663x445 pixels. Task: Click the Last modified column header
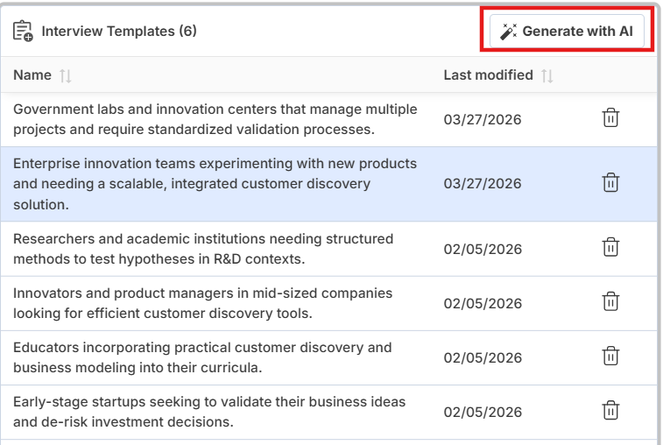(488, 75)
